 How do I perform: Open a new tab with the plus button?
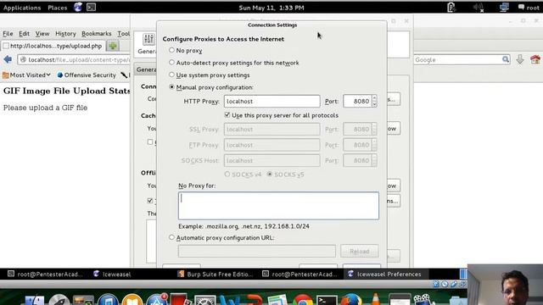click(113, 46)
